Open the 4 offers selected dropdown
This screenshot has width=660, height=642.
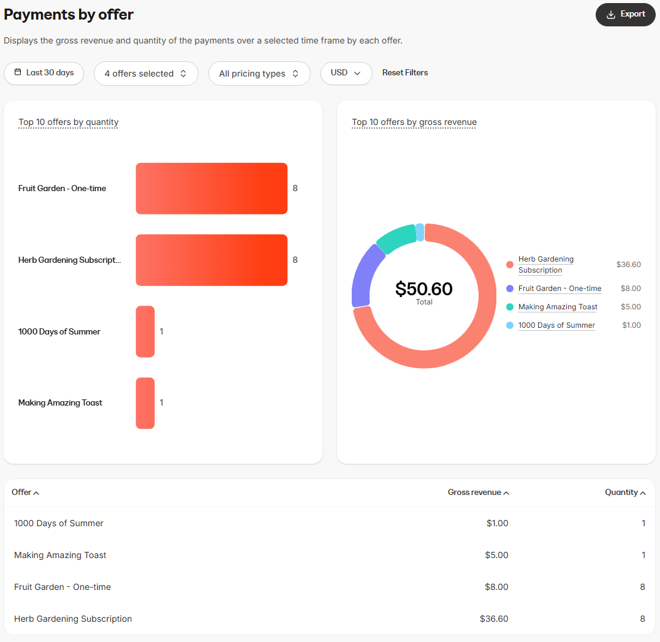[146, 73]
